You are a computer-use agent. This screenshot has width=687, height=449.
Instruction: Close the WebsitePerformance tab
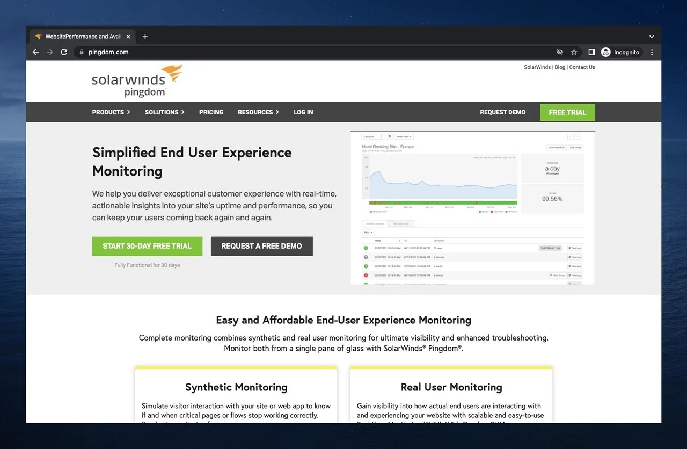pyautogui.click(x=128, y=37)
